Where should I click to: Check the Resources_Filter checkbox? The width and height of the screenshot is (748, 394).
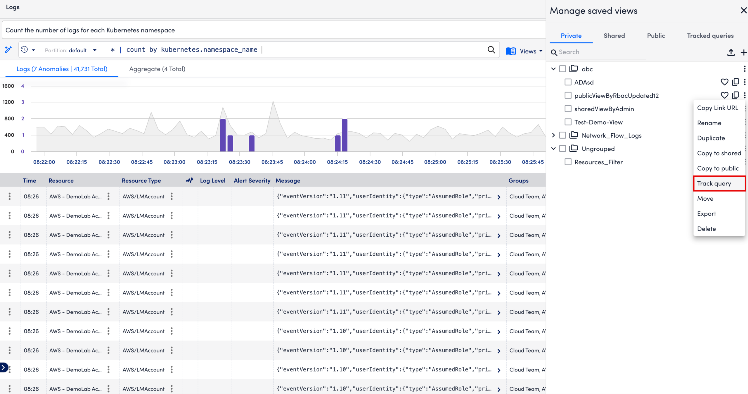(x=568, y=162)
